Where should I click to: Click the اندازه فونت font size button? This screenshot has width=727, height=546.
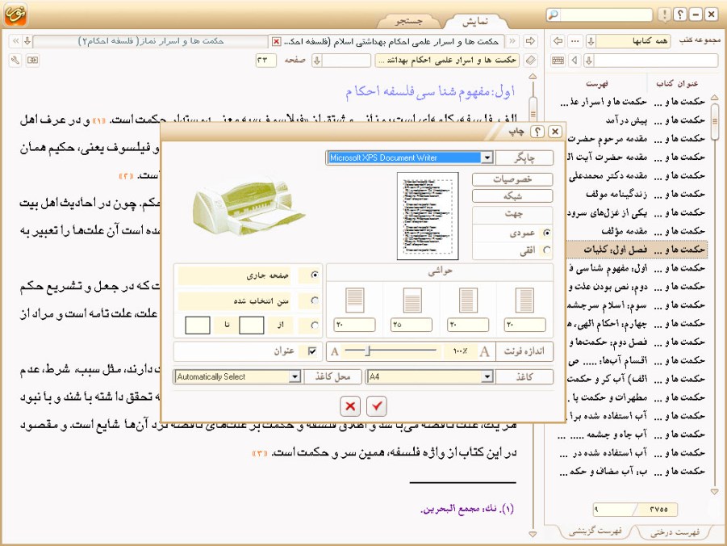coord(524,351)
